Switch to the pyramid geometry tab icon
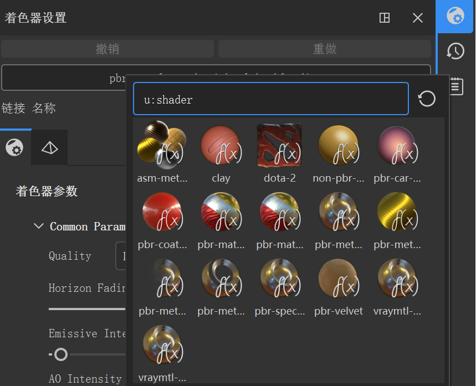Viewport: 476px width, 386px height. tap(49, 147)
